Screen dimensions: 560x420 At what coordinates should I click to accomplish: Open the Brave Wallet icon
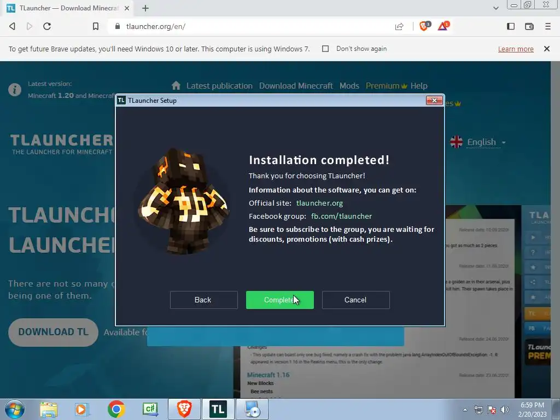pos(529,26)
